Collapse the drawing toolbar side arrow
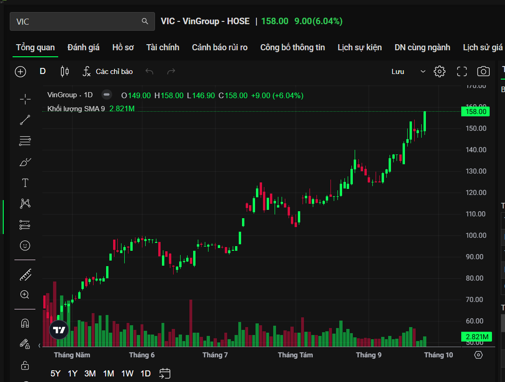Viewport: 505px width, 382px height. click(39, 346)
